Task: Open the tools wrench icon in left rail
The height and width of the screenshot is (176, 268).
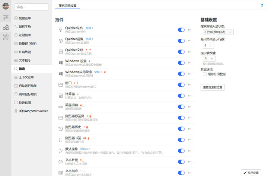Action: pyautogui.click(x=6, y=37)
